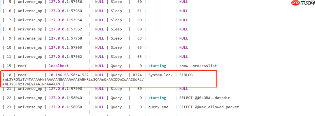The image size is (315, 116).
Task: Select host 127.0.0.1:57998
Action: 66,89
